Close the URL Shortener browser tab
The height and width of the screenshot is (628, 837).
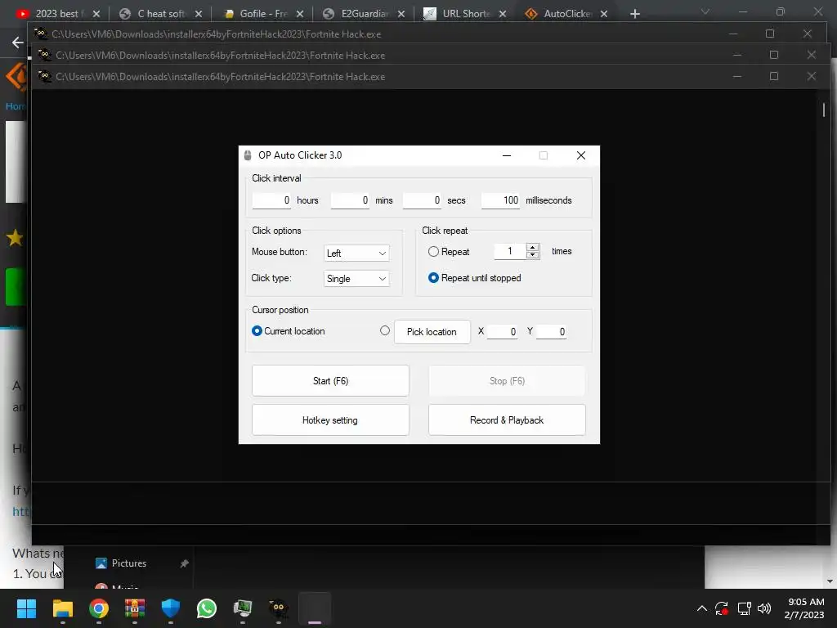pos(503,14)
